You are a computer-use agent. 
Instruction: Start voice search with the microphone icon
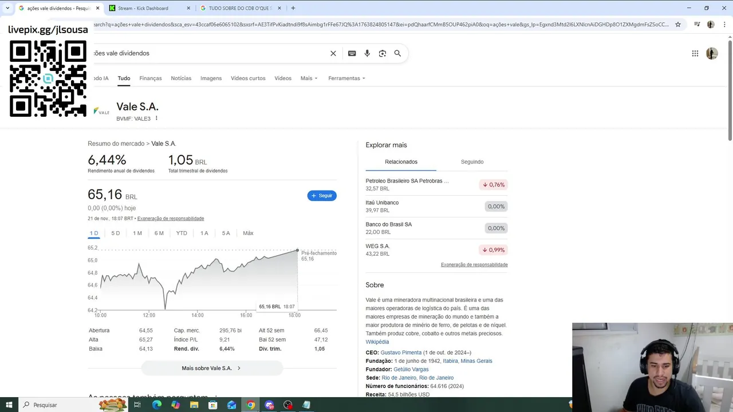(x=367, y=53)
